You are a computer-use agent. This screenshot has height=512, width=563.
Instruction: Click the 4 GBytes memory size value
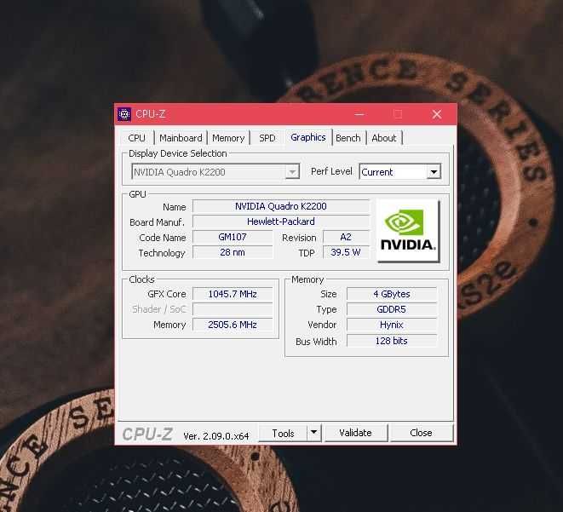392,294
